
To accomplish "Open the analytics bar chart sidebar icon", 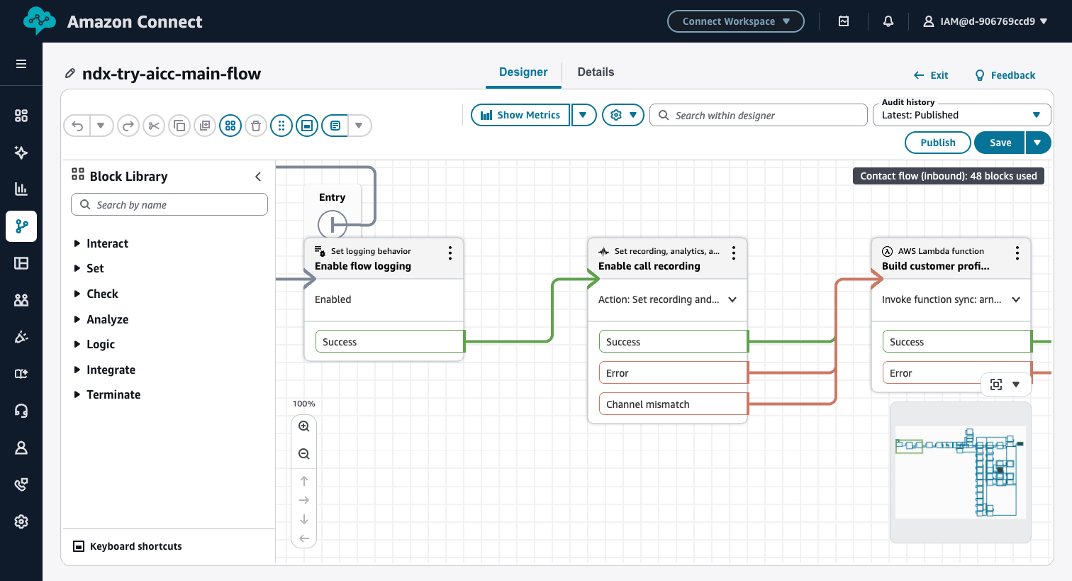I will [x=21, y=189].
